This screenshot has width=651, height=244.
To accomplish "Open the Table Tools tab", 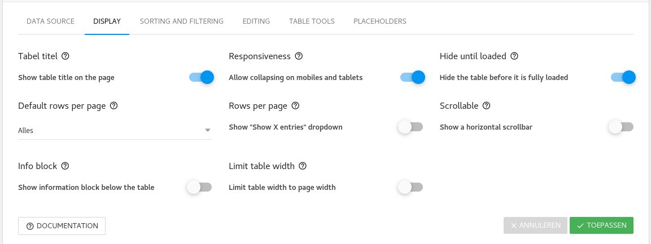I will 312,21.
